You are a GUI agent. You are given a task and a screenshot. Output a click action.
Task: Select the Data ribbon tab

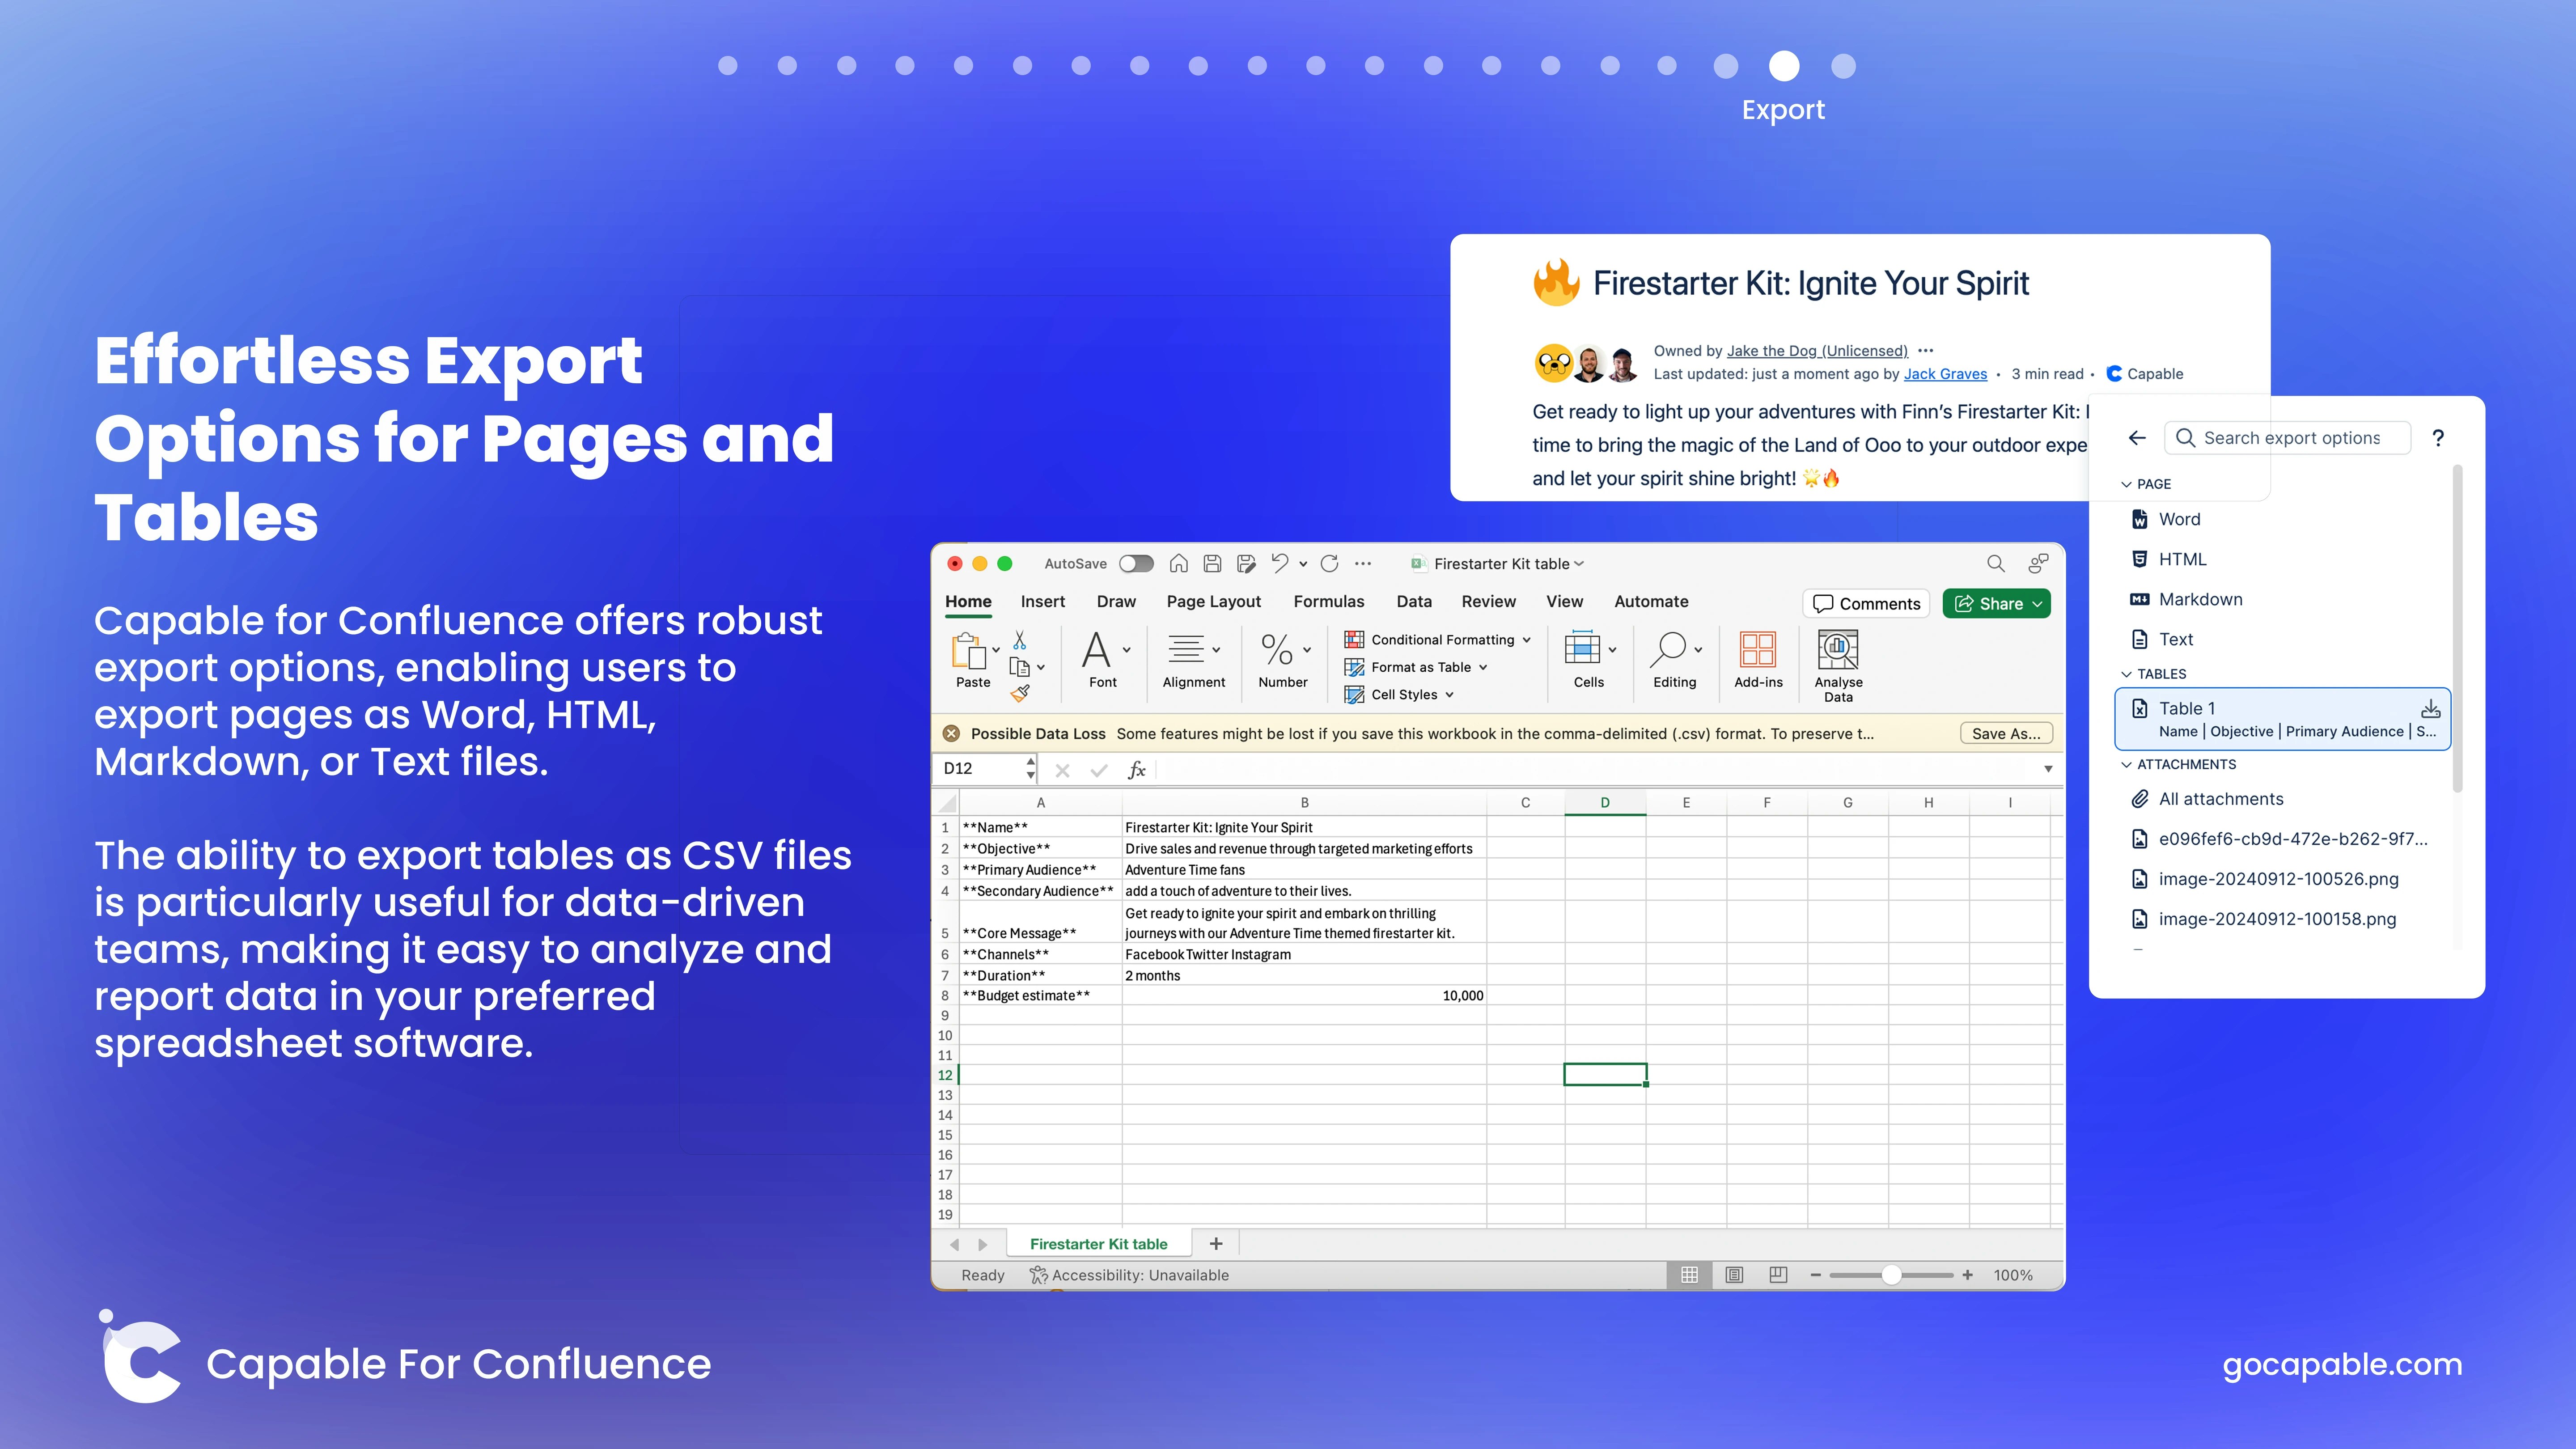1414,602
